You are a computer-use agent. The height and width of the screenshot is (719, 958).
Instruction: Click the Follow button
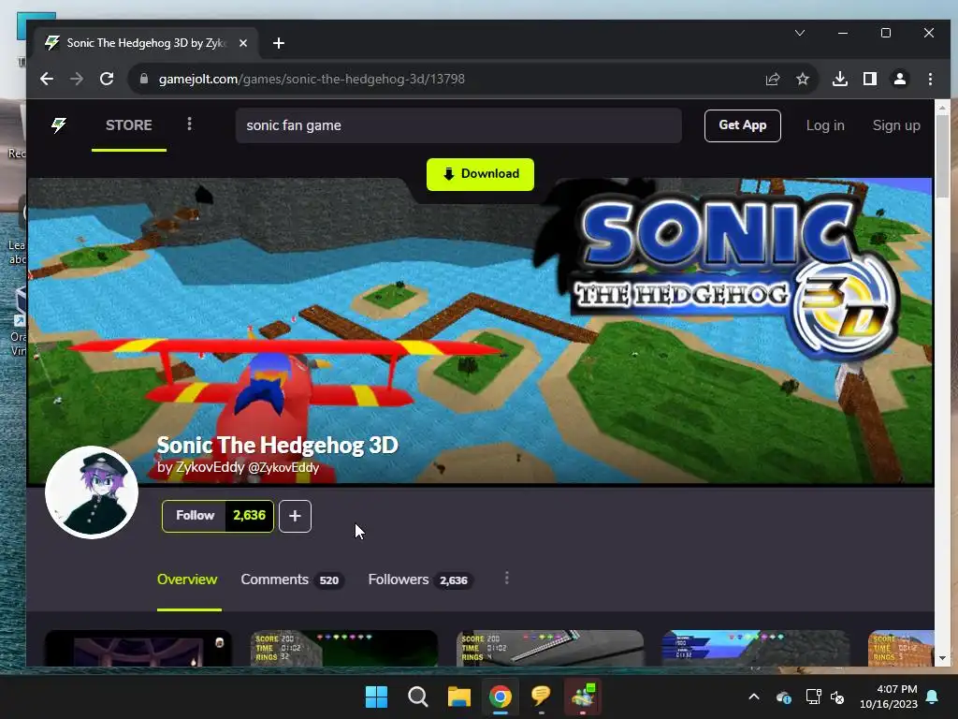click(195, 516)
